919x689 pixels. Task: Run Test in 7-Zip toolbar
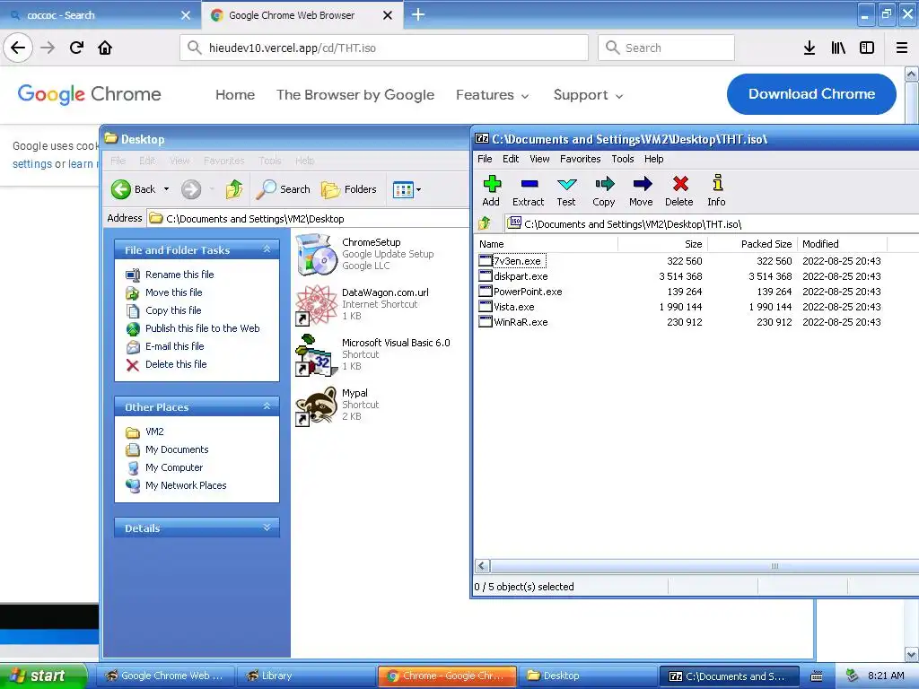566,191
